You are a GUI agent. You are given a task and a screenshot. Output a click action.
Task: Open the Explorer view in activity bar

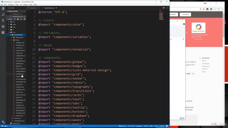tap(3, 9)
